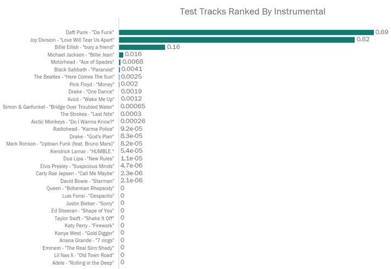
Task: Click the 0.89 value label
Action: pyautogui.click(x=382, y=32)
